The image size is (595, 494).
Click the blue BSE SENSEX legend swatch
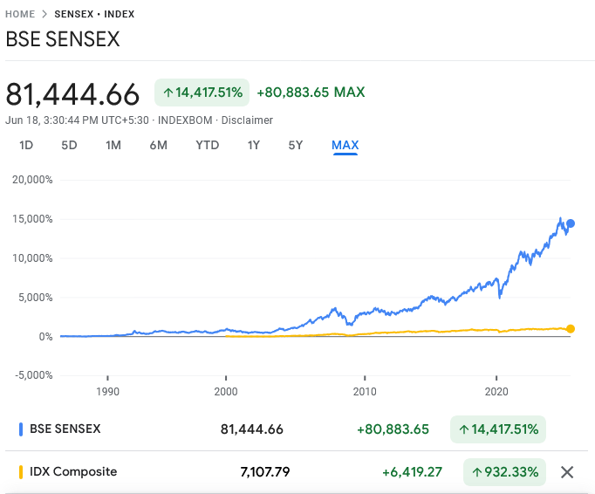point(21,429)
